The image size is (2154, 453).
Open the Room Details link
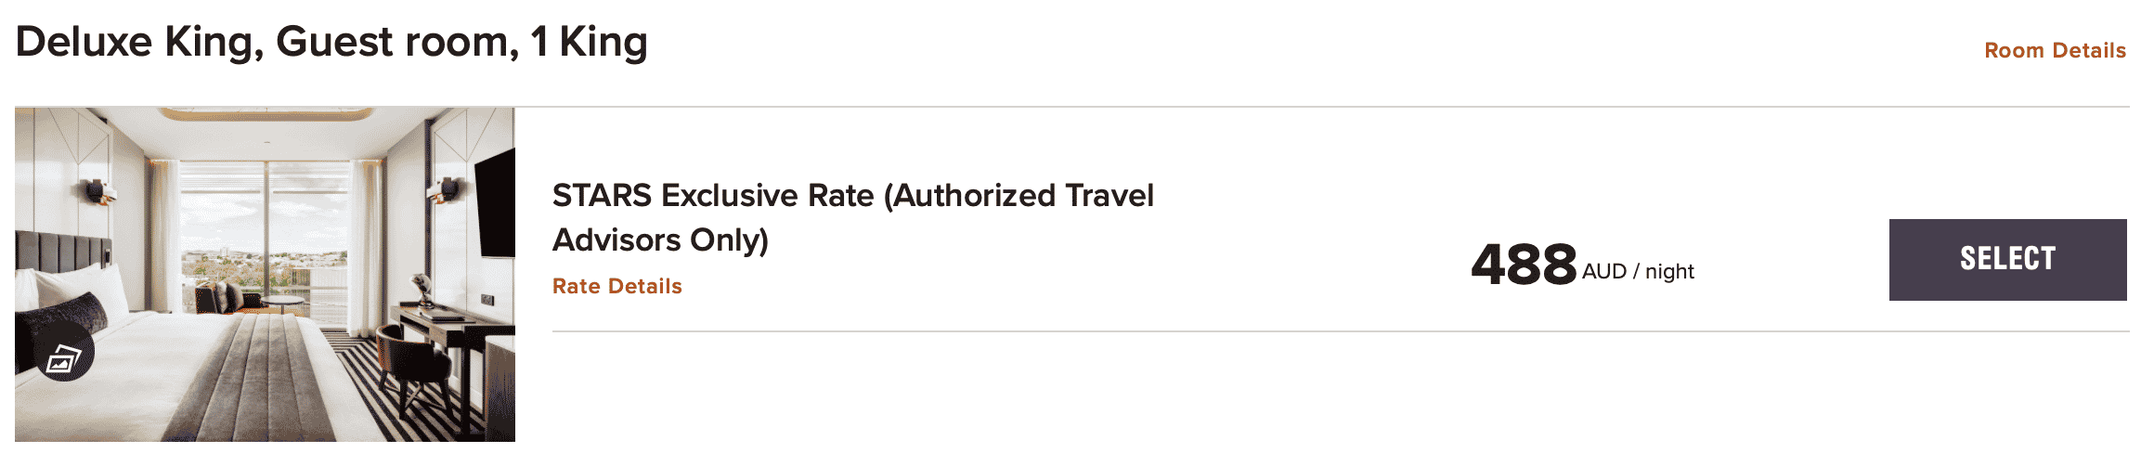[2054, 50]
